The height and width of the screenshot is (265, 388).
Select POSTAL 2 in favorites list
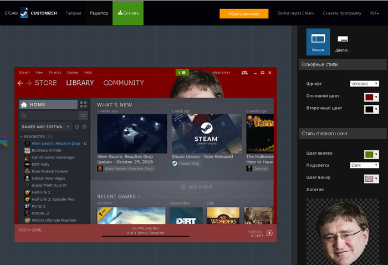(x=40, y=213)
